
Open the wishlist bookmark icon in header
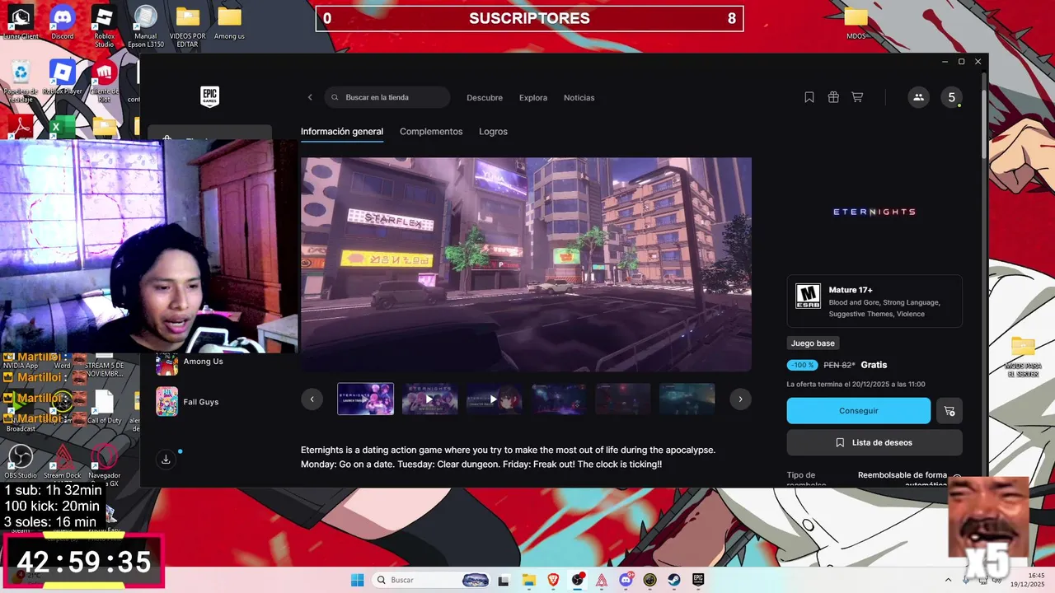(809, 97)
